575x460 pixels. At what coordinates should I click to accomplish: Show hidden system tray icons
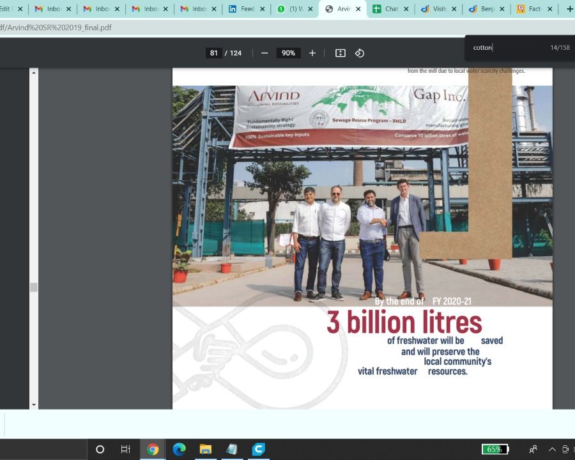(552, 449)
